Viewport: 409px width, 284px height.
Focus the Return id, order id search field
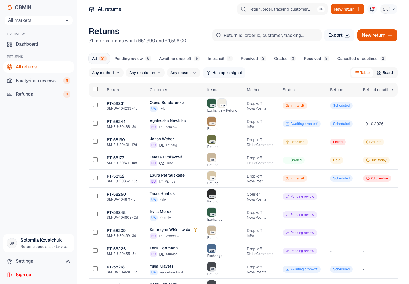click(267, 35)
